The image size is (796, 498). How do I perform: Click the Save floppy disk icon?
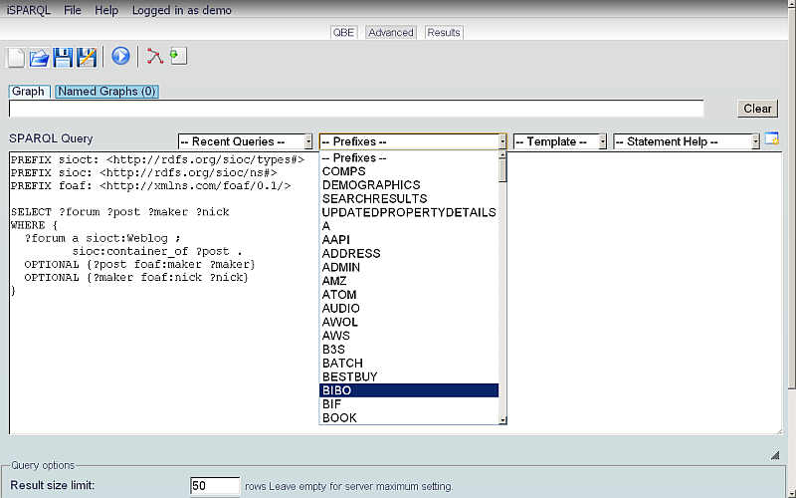[63, 58]
